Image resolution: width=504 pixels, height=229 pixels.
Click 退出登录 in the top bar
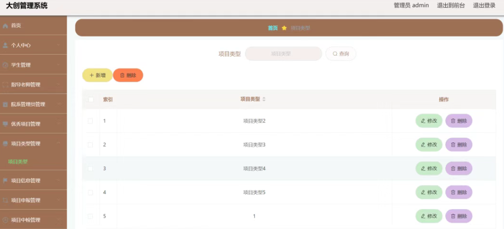484,5
